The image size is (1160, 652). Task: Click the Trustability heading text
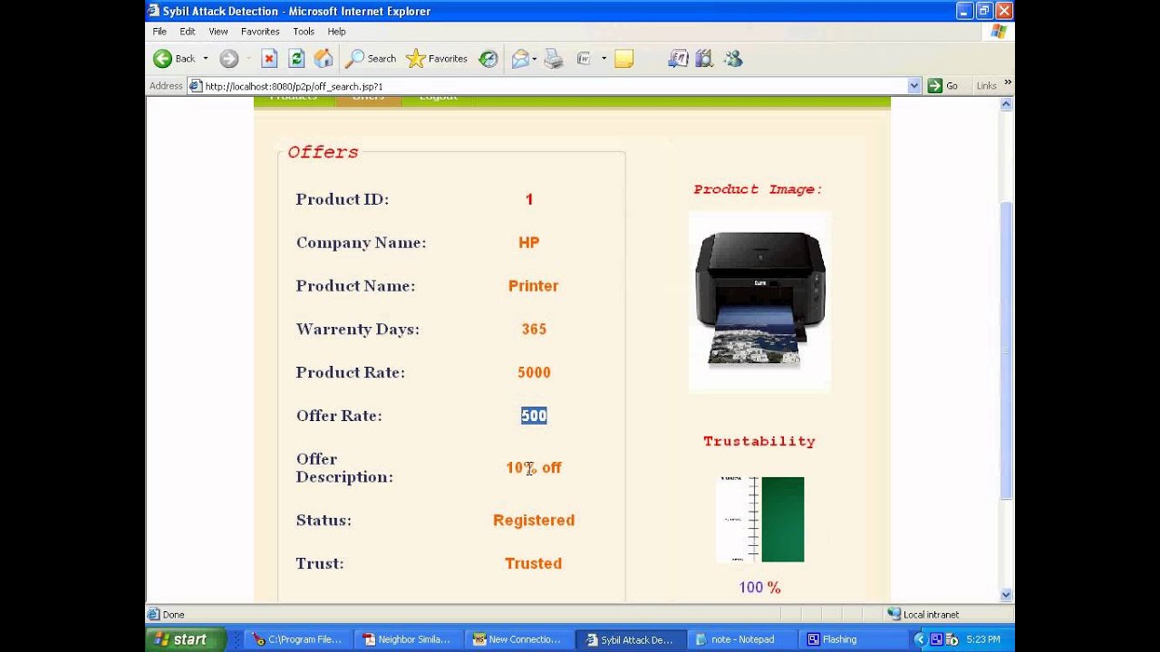tap(759, 441)
